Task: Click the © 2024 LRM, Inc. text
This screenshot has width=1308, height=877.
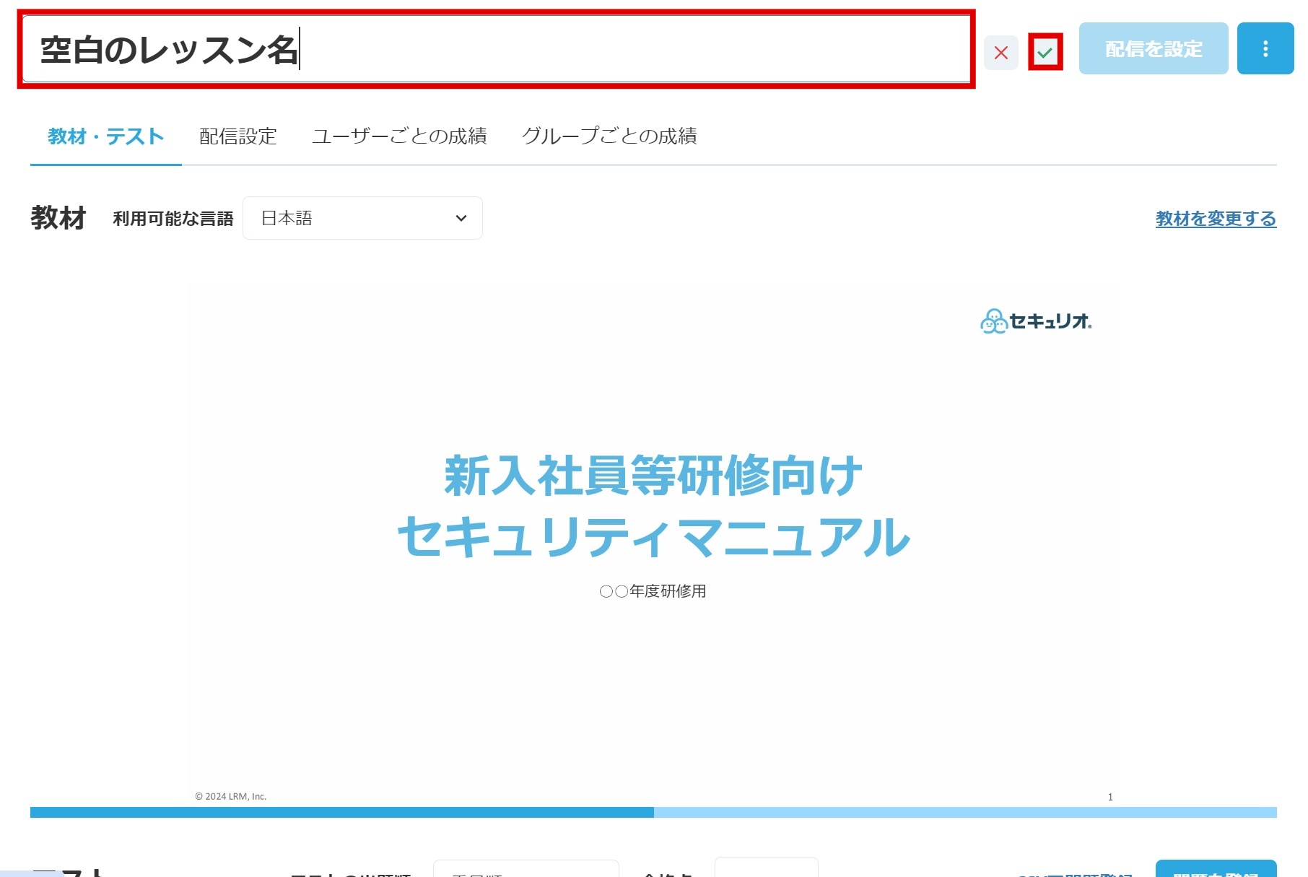Action: (231, 796)
